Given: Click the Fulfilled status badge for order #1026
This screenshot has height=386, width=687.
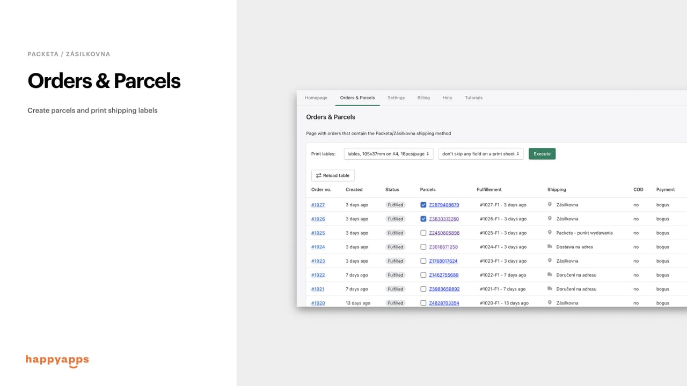Looking at the screenshot, I should [396, 219].
